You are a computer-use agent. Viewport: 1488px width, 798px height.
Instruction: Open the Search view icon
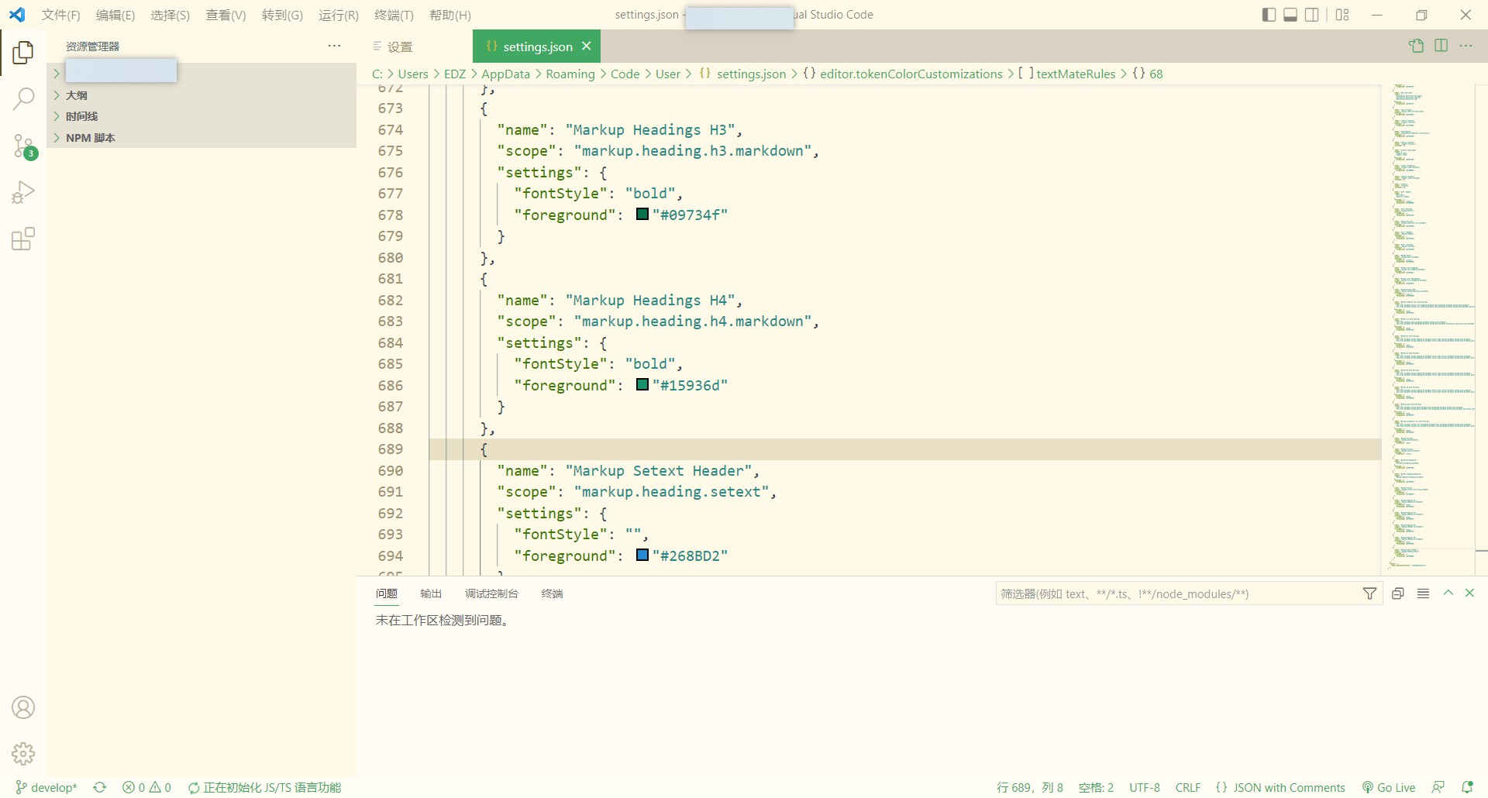(x=23, y=98)
